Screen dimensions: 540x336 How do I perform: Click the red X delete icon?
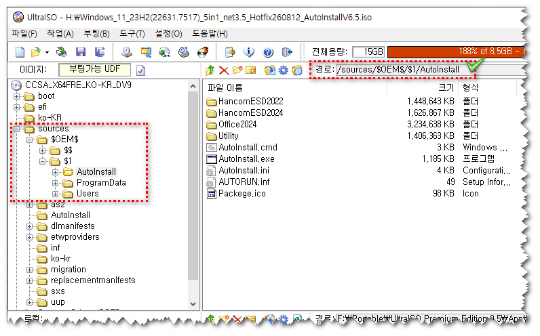click(224, 70)
